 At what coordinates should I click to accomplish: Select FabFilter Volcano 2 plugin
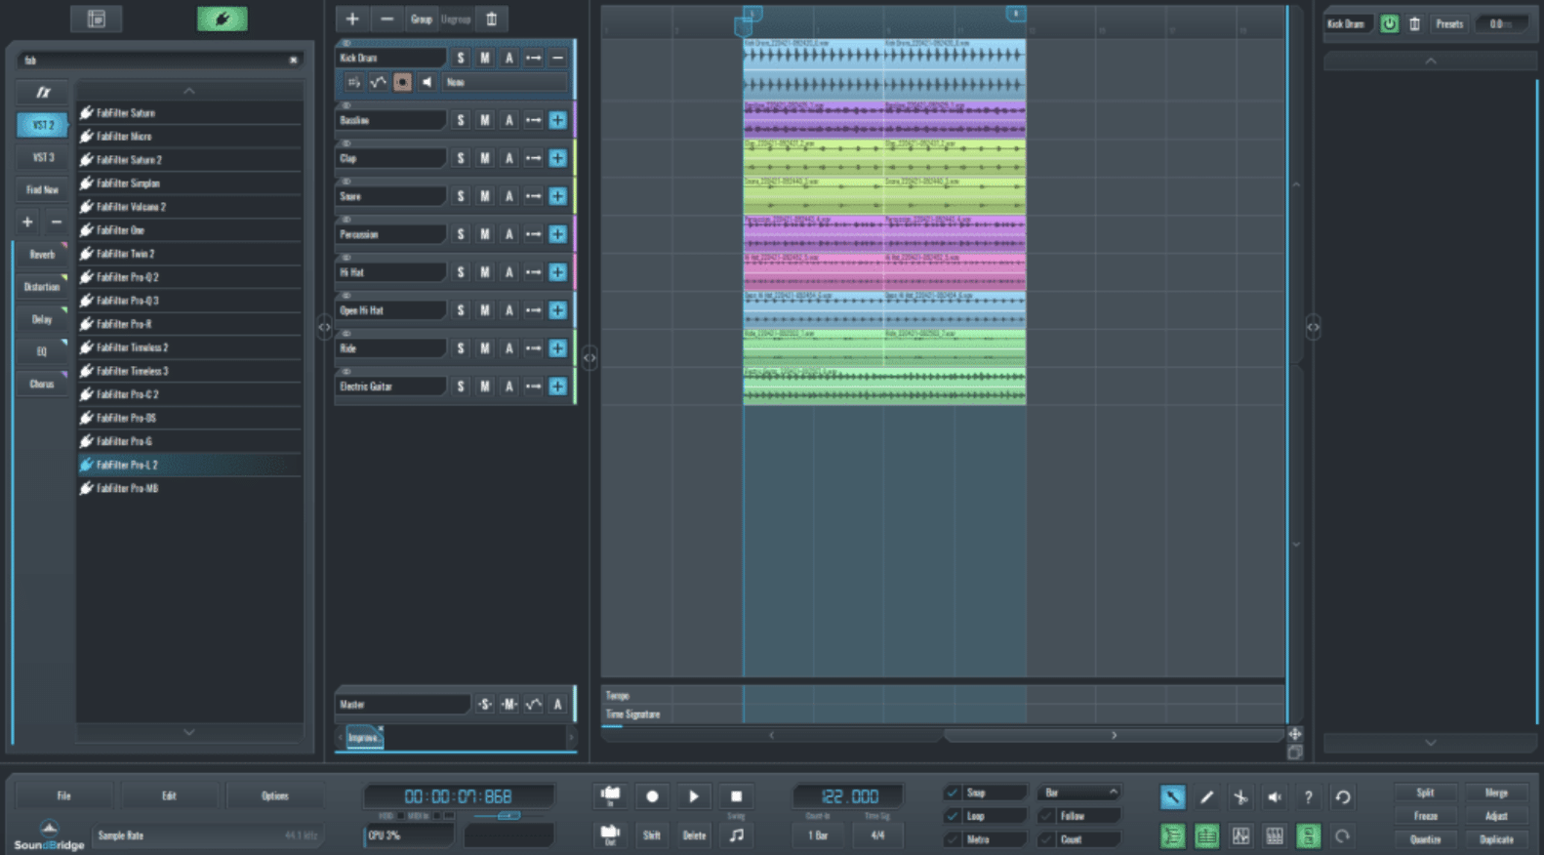(189, 207)
